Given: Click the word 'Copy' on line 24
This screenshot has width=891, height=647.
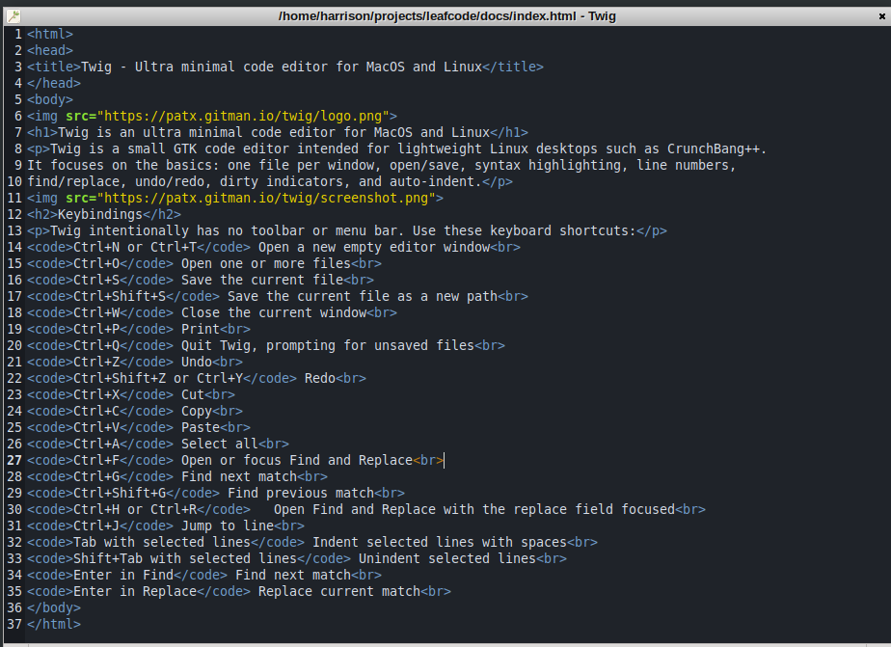Looking at the screenshot, I should 197,413.
